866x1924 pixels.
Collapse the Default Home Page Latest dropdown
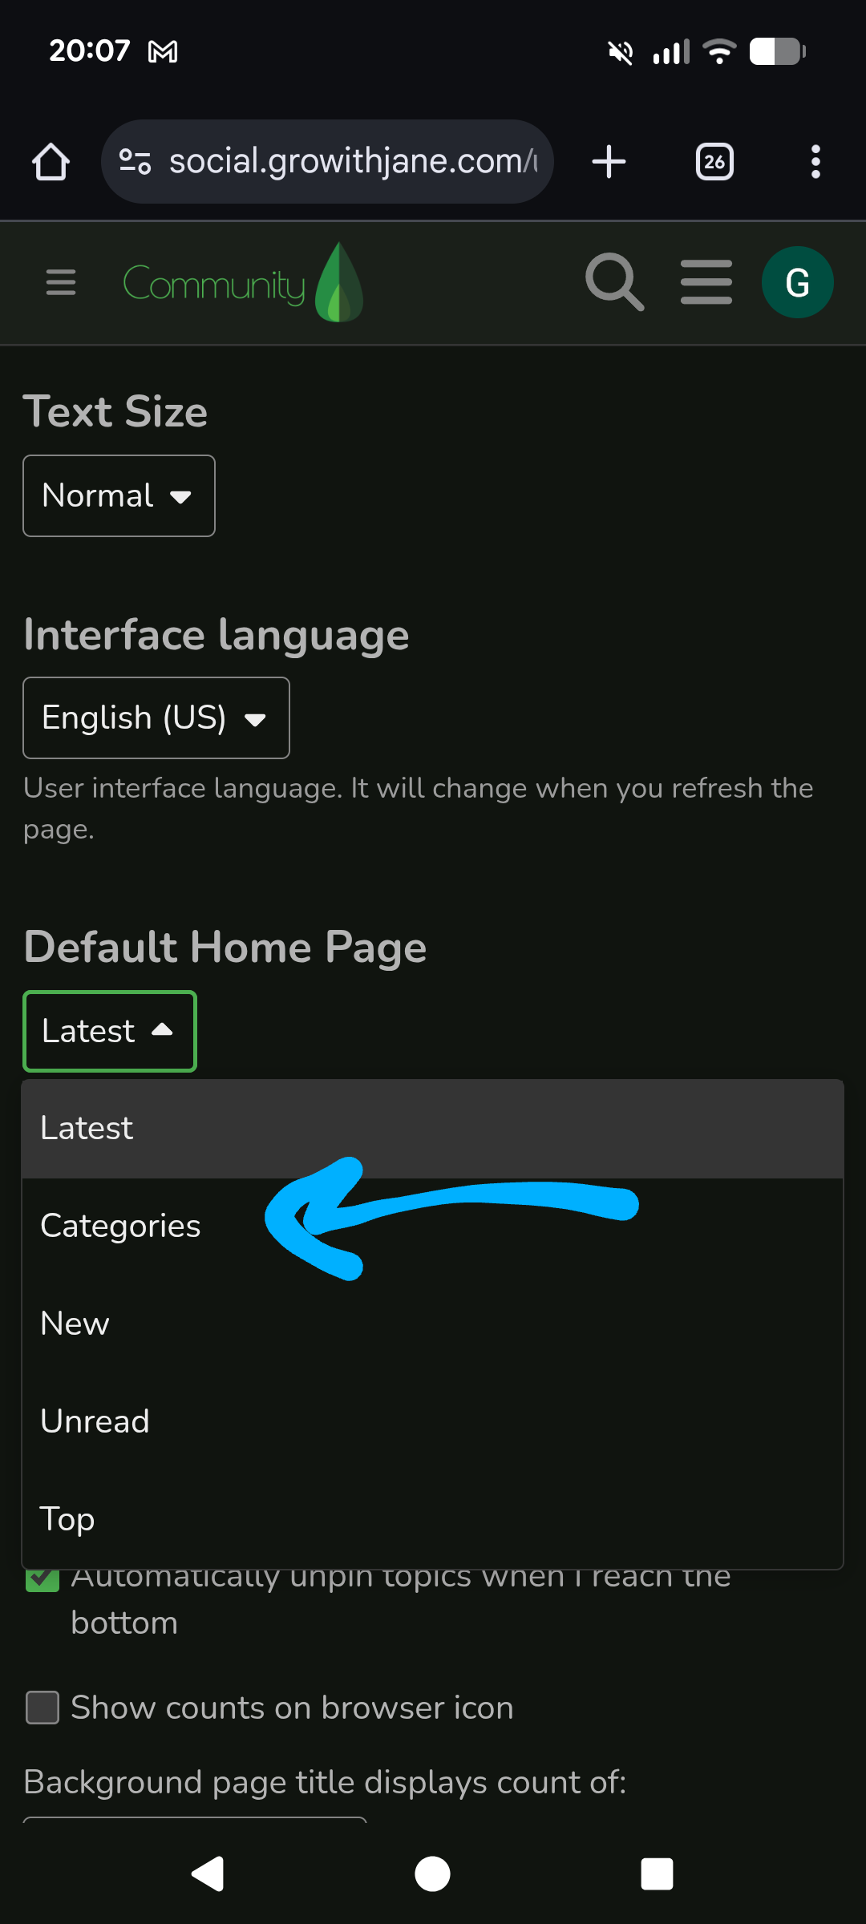point(110,1032)
